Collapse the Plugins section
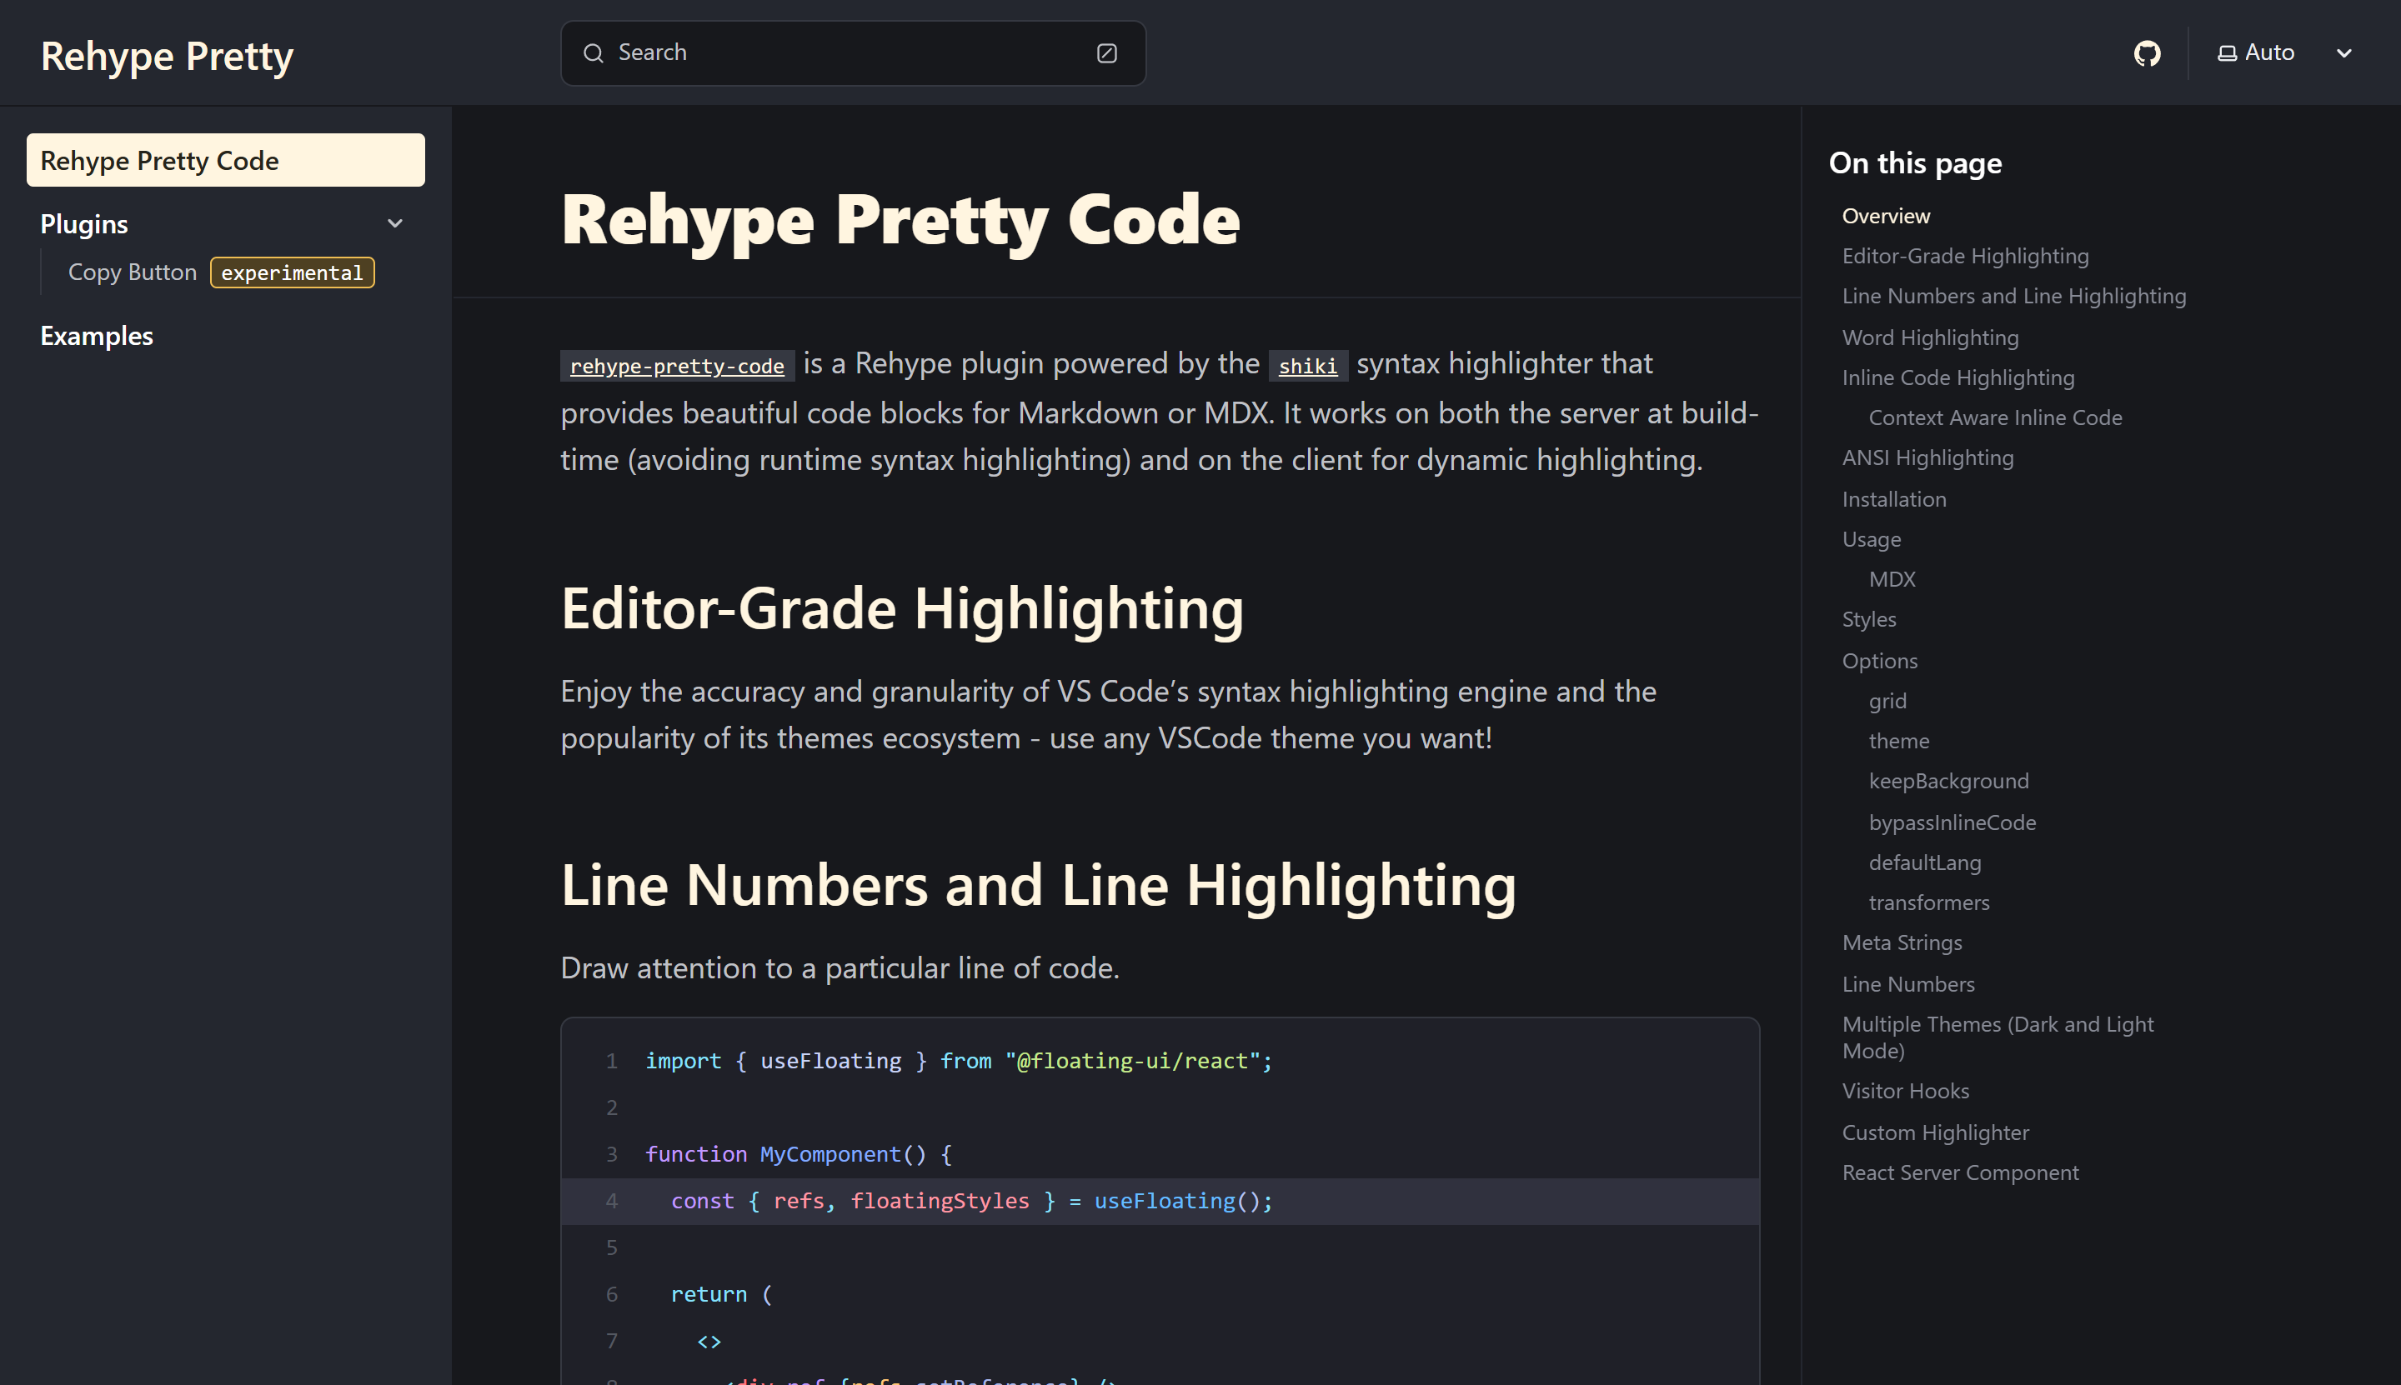The height and width of the screenshot is (1385, 2401). point(394,222)
